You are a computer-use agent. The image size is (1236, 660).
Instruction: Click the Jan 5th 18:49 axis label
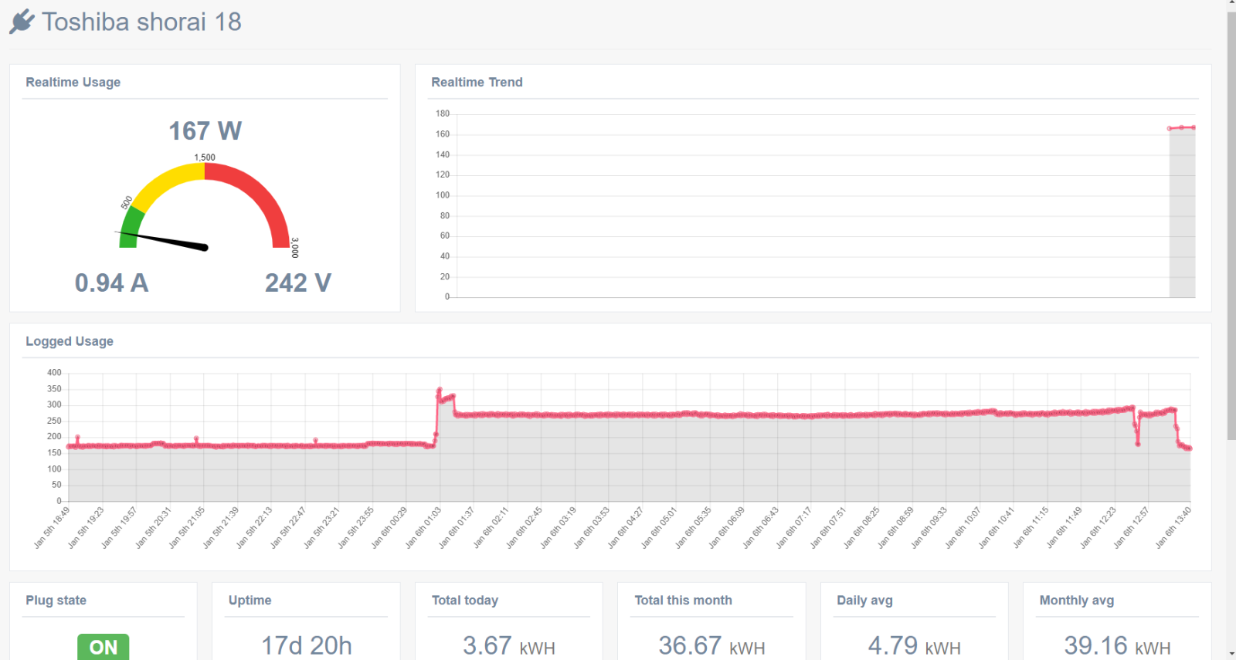point(53,527)
